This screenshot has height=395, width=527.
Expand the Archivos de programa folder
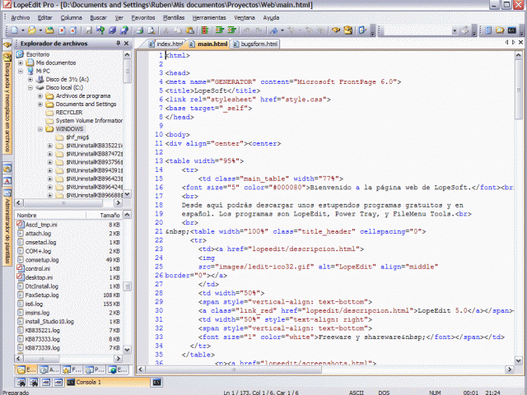[40, 96]
